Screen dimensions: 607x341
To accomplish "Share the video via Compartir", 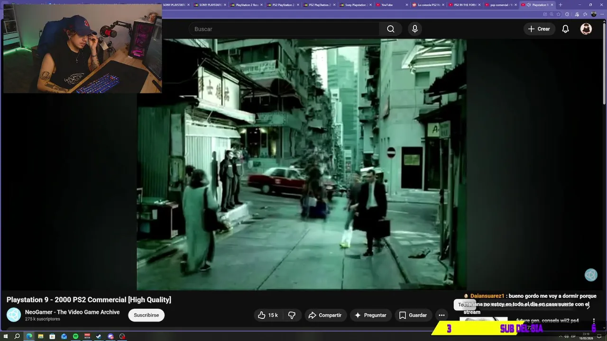I will pyautogui.click(x=325, y=315).
